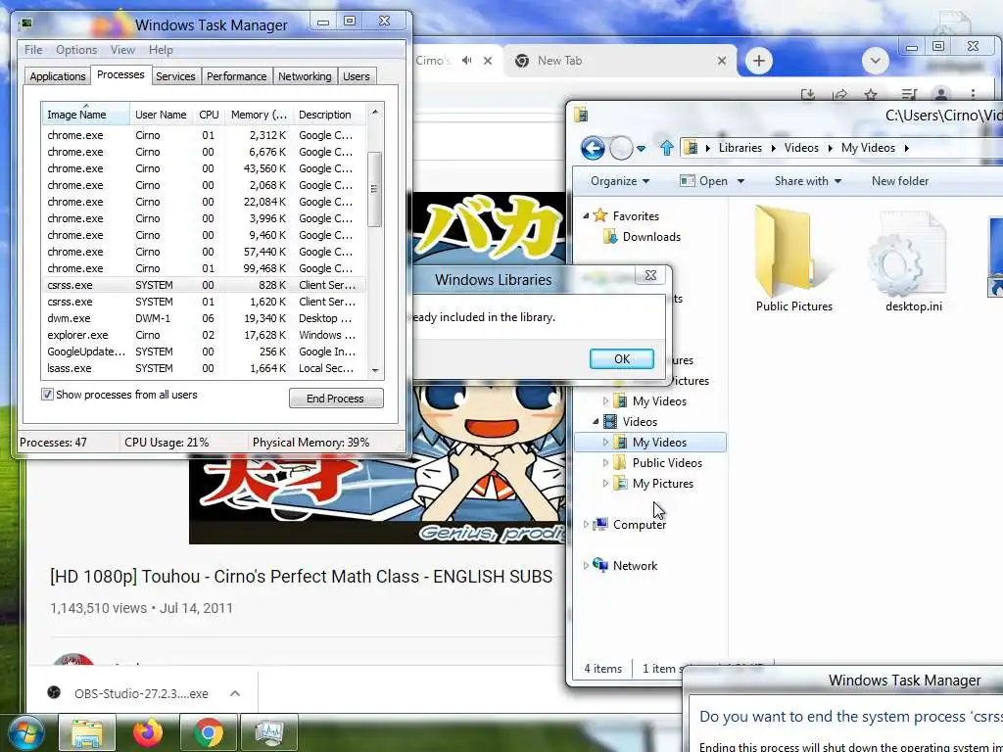Click the Windows Start button

point(26,732)
